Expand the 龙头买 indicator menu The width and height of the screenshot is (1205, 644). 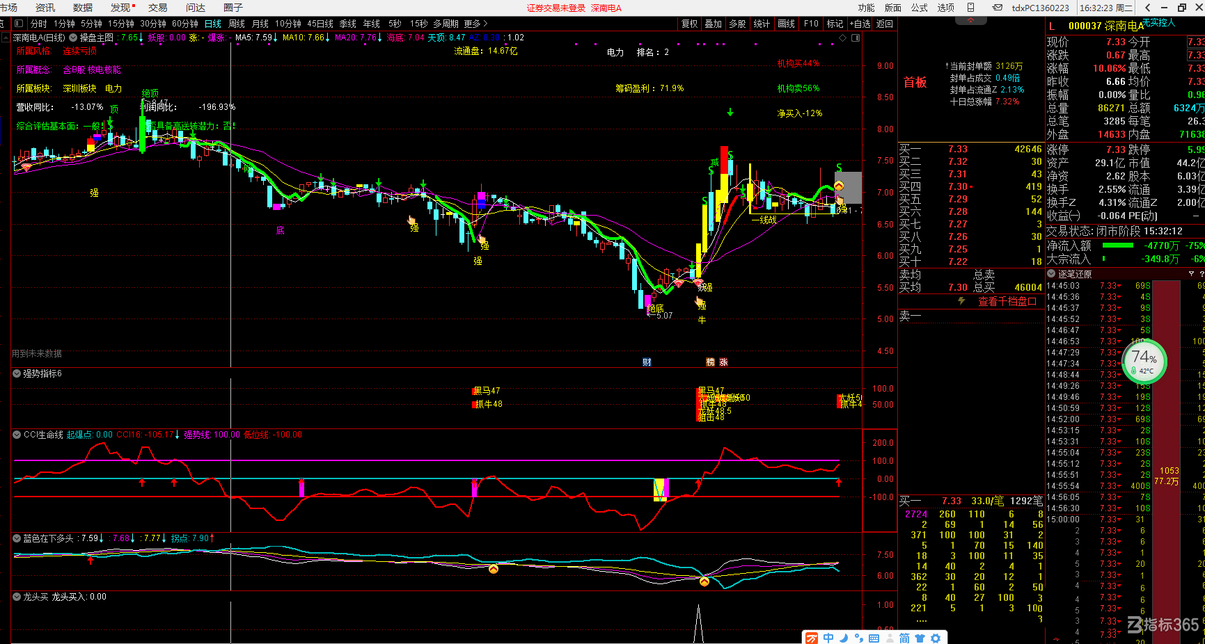[x=17, y=597]
